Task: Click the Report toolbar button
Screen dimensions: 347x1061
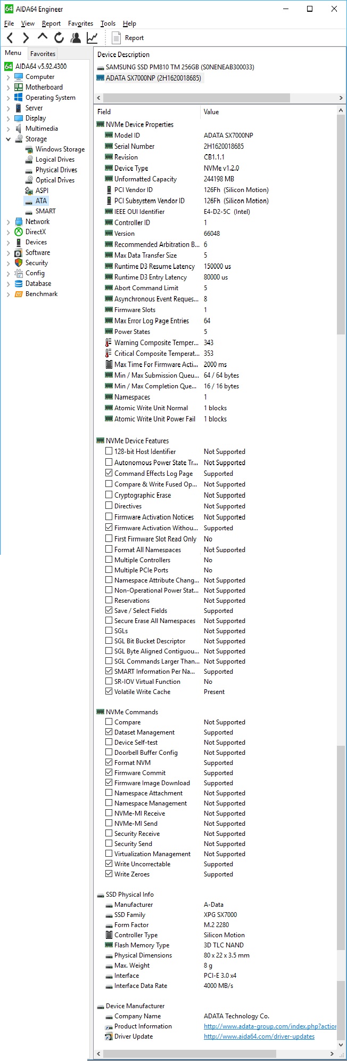Action: (128, 38)
